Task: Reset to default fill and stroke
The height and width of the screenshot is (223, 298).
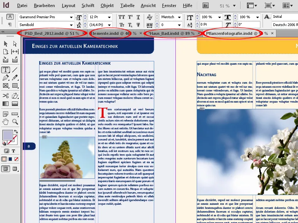Action: pos(4,143)
